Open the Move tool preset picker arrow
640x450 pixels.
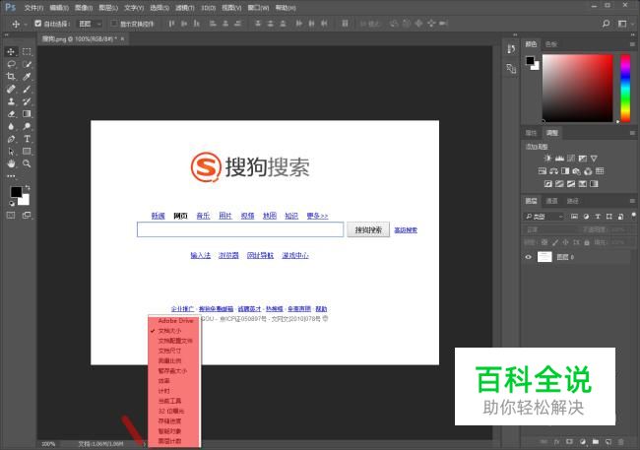[26, 25]
